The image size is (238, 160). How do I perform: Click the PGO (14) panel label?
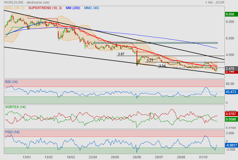point(12,132)
